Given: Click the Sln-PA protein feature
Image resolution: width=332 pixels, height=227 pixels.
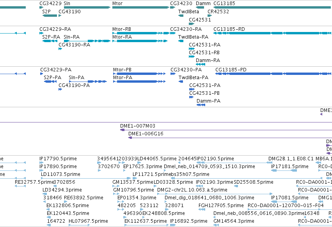Looking at the screenshot, I should (x=88, y=82).
